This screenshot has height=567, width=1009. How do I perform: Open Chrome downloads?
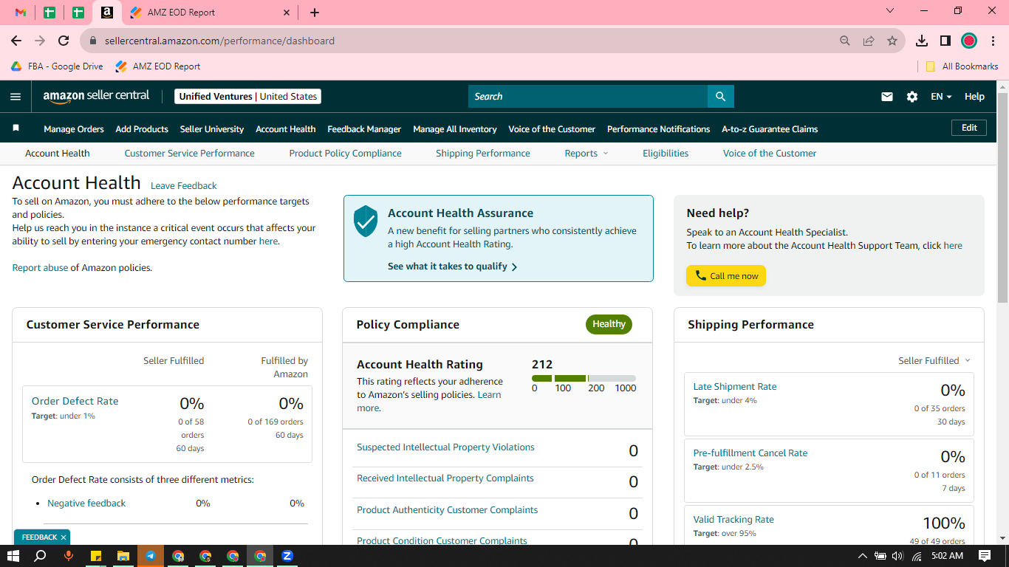point(922,41)
